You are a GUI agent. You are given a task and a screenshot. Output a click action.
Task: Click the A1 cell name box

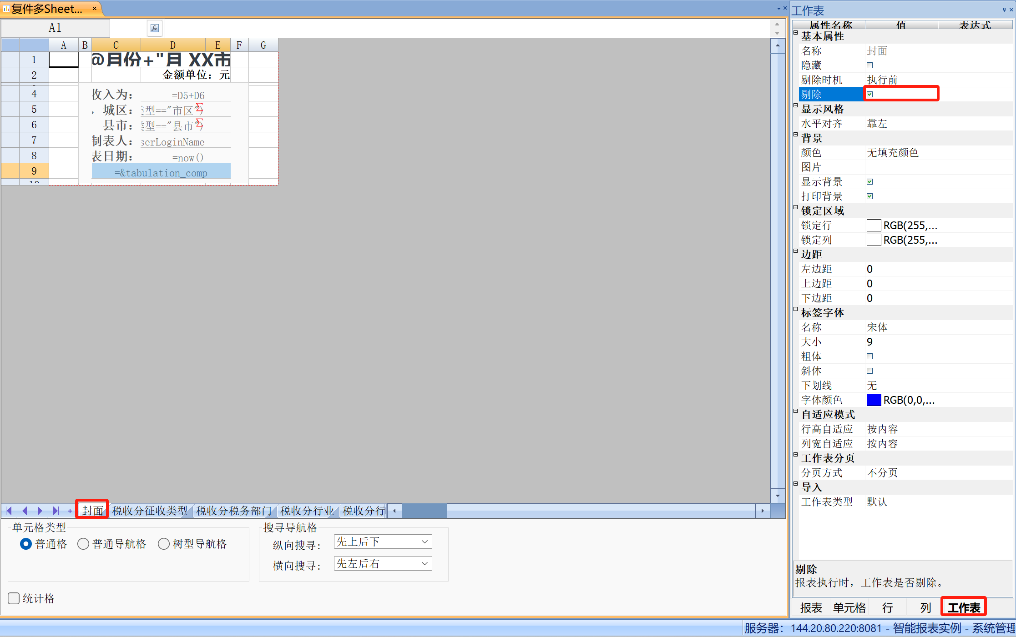pos(55,28)
